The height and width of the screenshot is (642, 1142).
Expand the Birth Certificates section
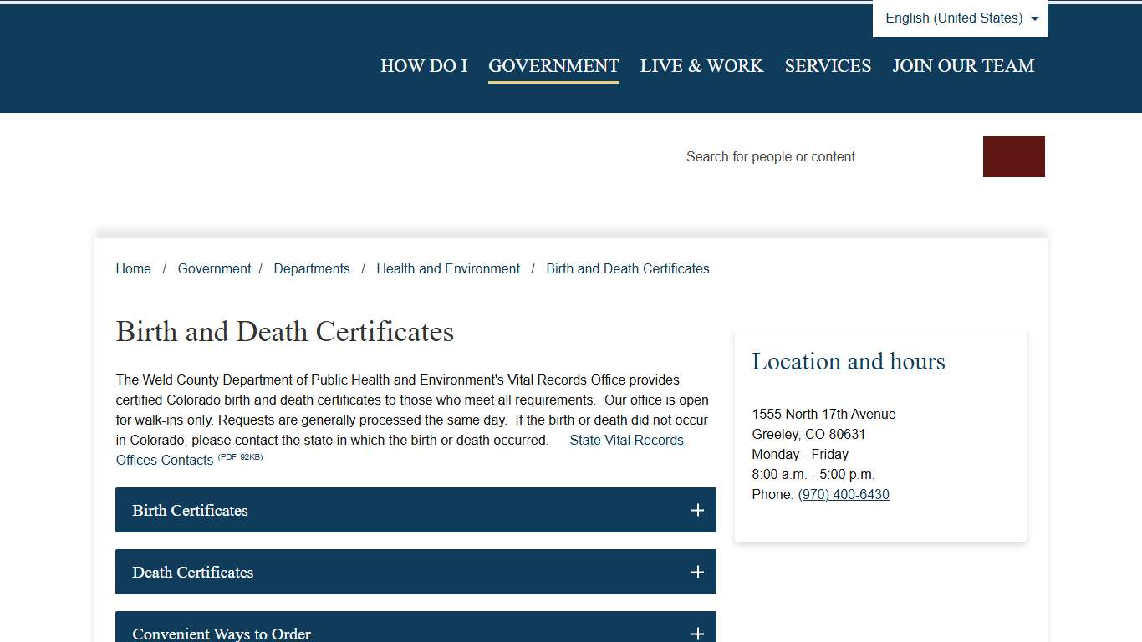(416, 510)
